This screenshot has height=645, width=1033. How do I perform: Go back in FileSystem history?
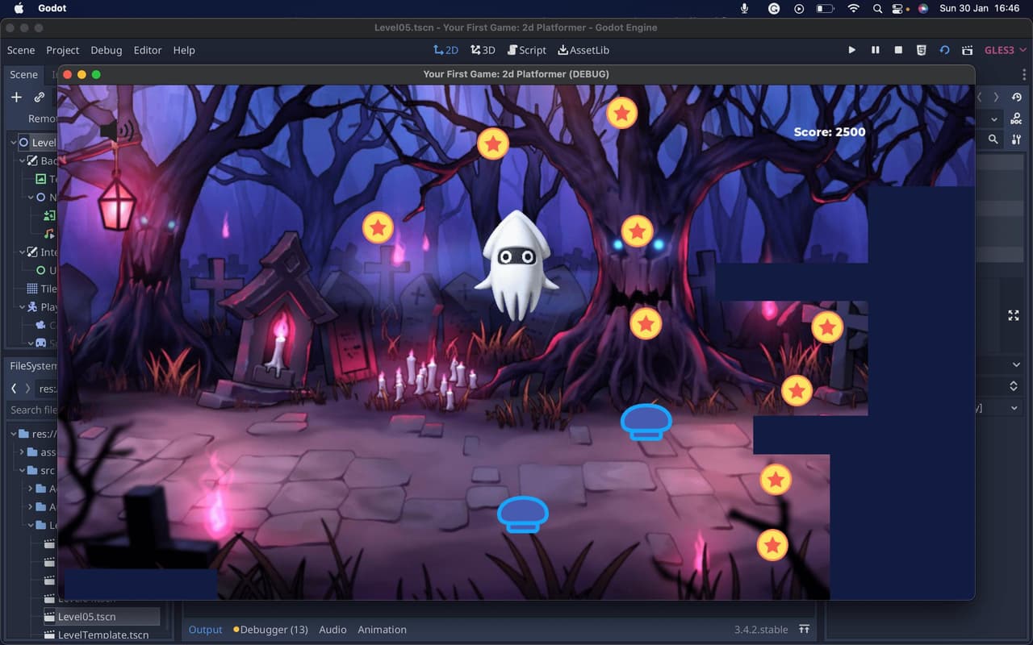tap(14, 389)
